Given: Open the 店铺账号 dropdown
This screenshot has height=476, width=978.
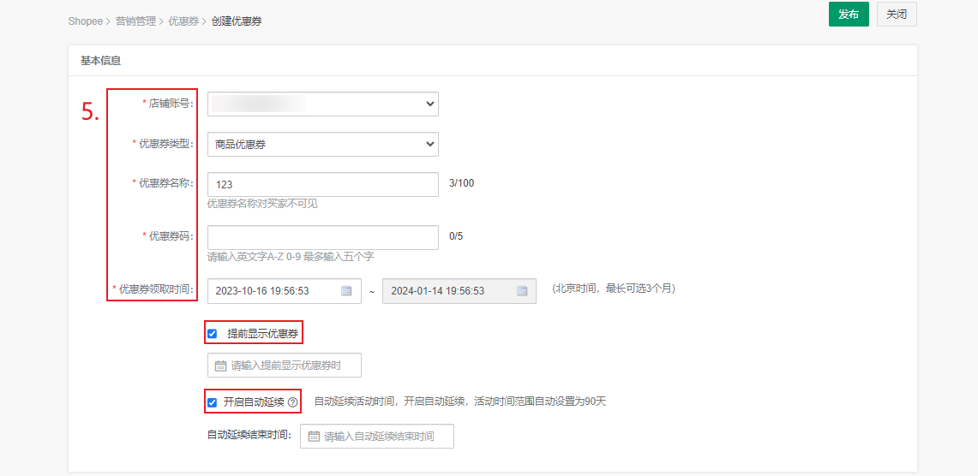Looking at the screenshot, I should pos(322,104).
